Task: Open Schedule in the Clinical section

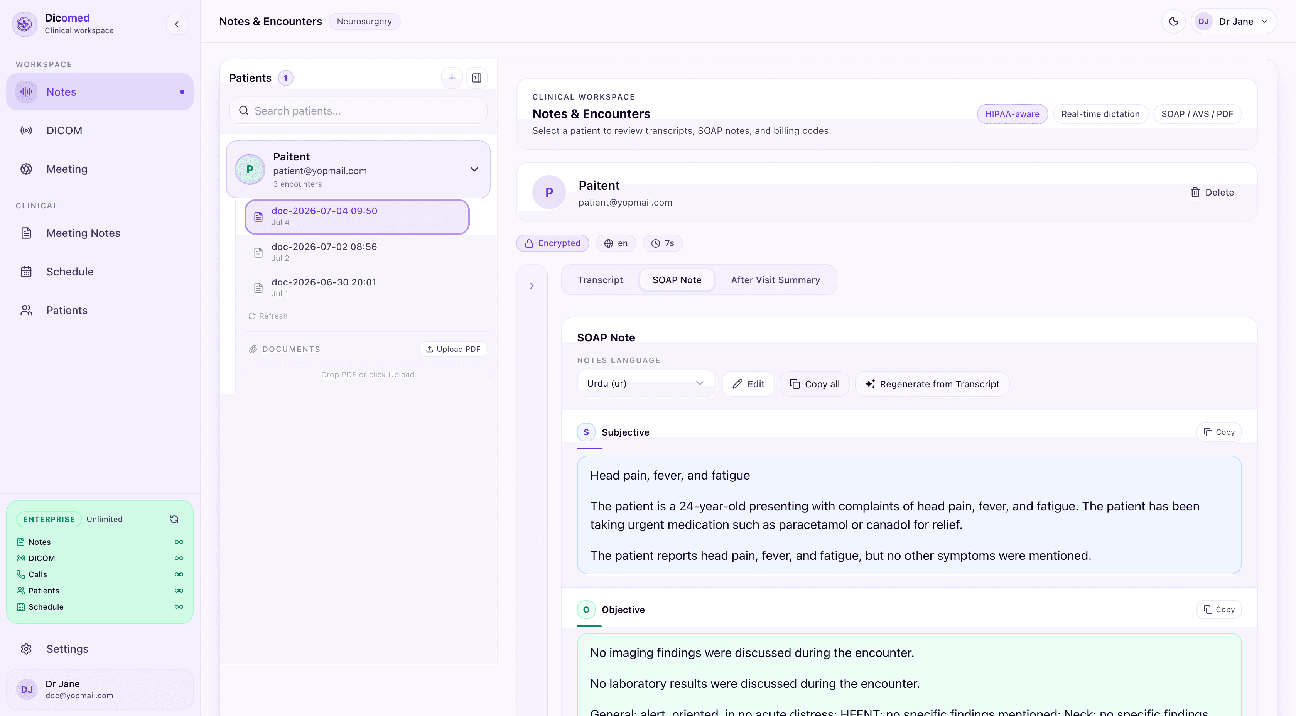Action: click(100, 272)
